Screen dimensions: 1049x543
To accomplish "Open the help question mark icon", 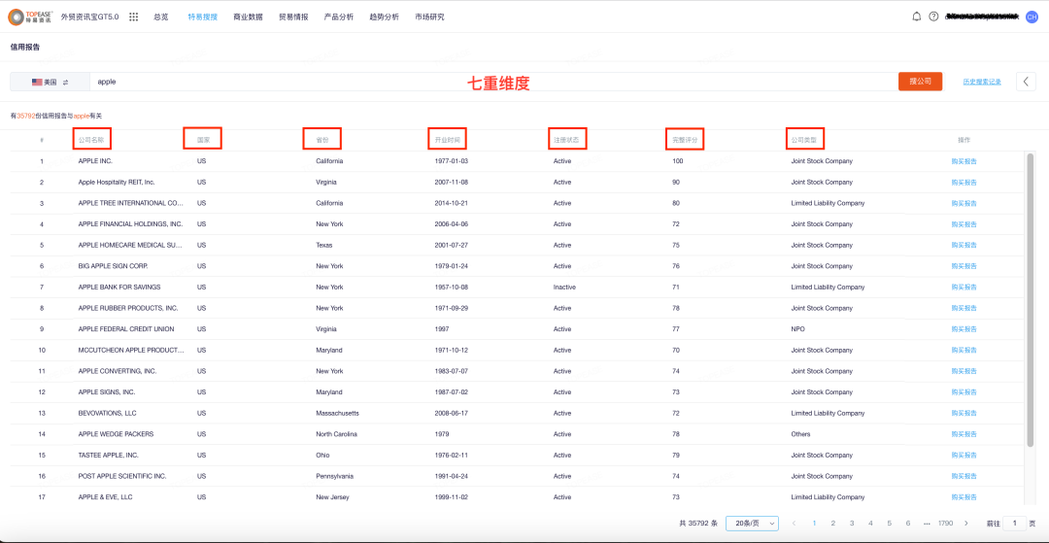I will click(934, 17).
